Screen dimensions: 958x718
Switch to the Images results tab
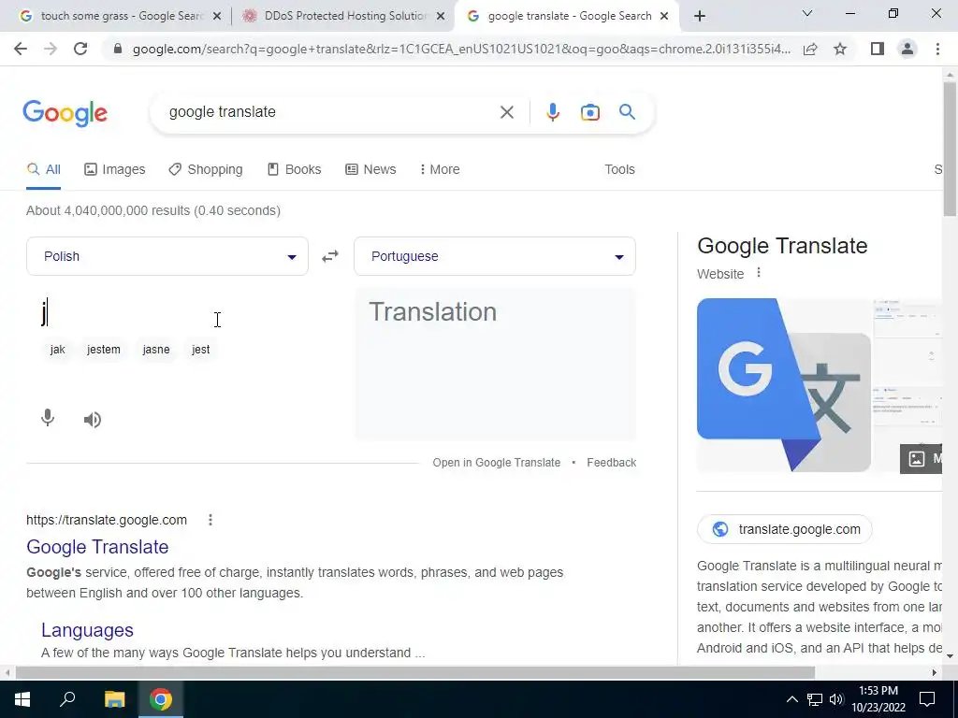click(x=115, y=170)
